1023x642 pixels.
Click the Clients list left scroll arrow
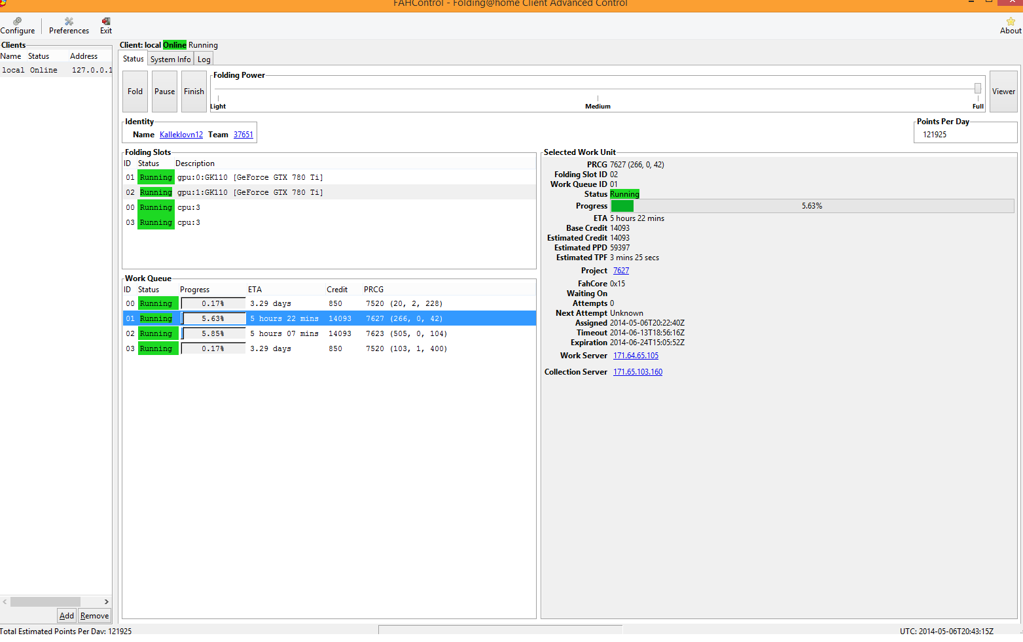pyautogui.click(x=5, y=601)
